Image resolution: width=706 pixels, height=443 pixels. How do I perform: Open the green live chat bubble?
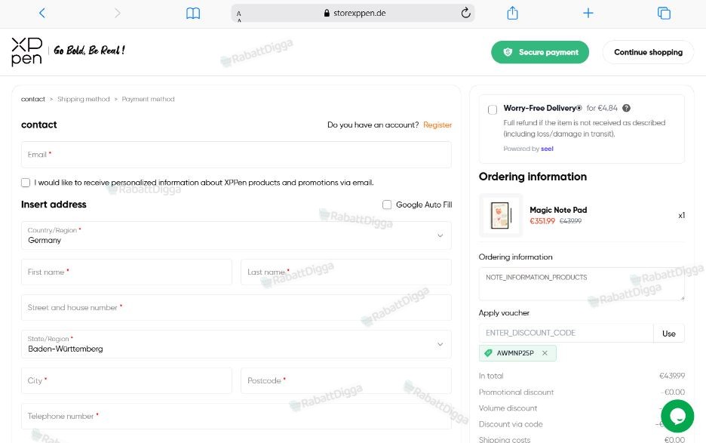point(677,416)
